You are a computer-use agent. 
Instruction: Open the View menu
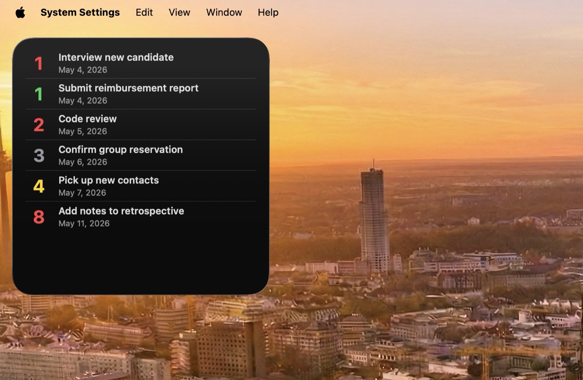(x=179, y=12)
